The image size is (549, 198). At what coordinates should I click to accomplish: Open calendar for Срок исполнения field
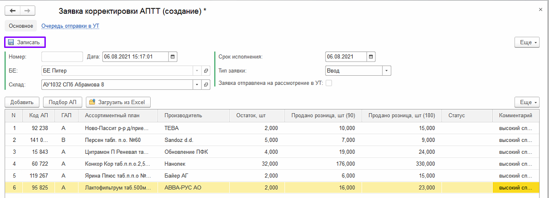point(371,57)
